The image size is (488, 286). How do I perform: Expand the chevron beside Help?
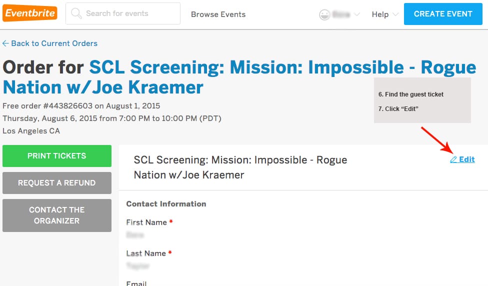[395, 14]
